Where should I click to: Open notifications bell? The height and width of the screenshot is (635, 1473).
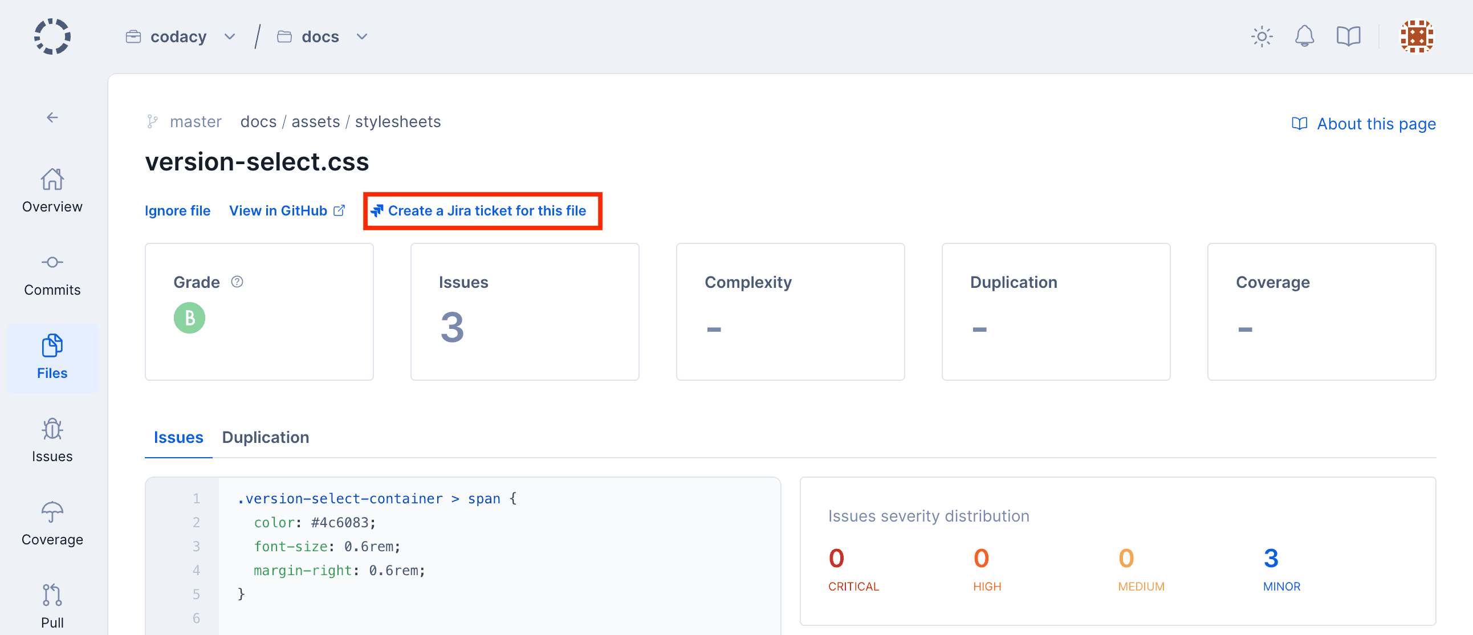[x=1304, y=36]
